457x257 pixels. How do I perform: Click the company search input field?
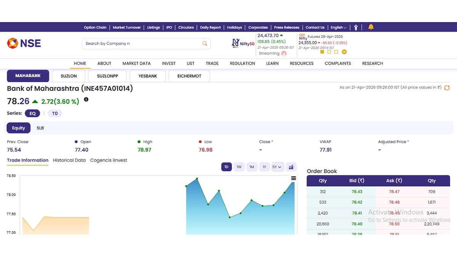tap(141, 43)
